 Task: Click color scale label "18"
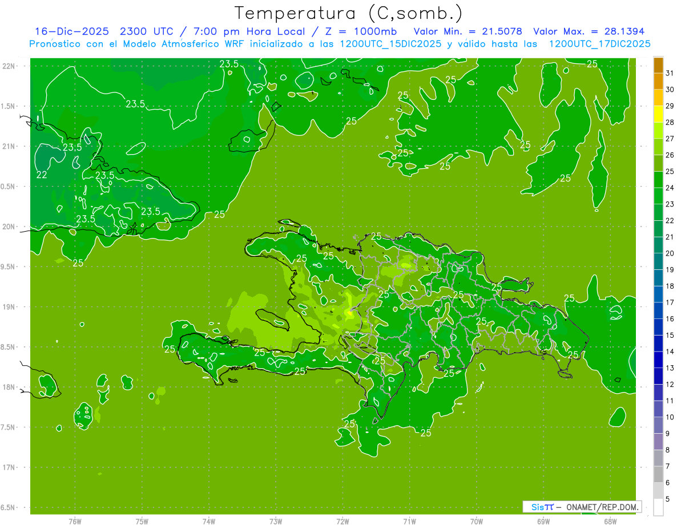tap(670, 286)
